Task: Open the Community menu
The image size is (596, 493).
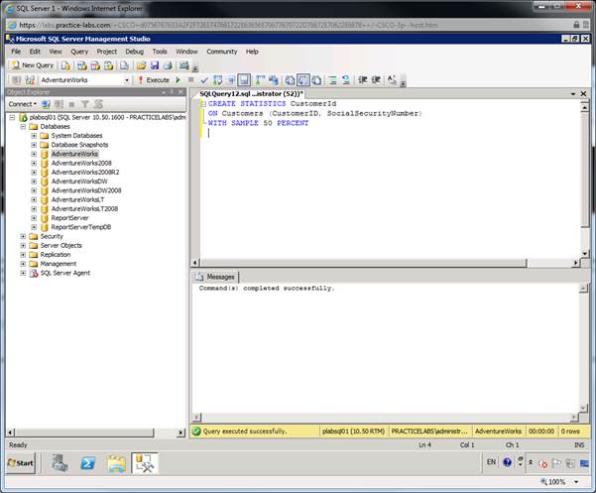Action: [x=222, y=52]
